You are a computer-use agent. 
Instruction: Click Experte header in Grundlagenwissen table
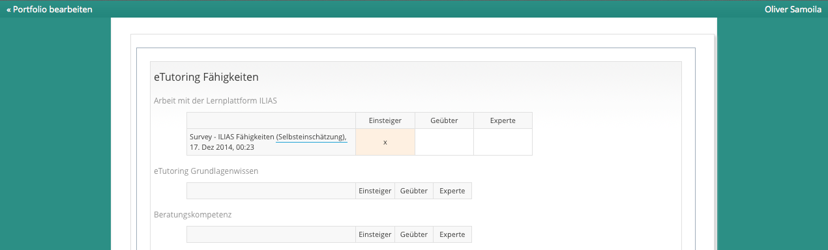[x=452, y=191]
